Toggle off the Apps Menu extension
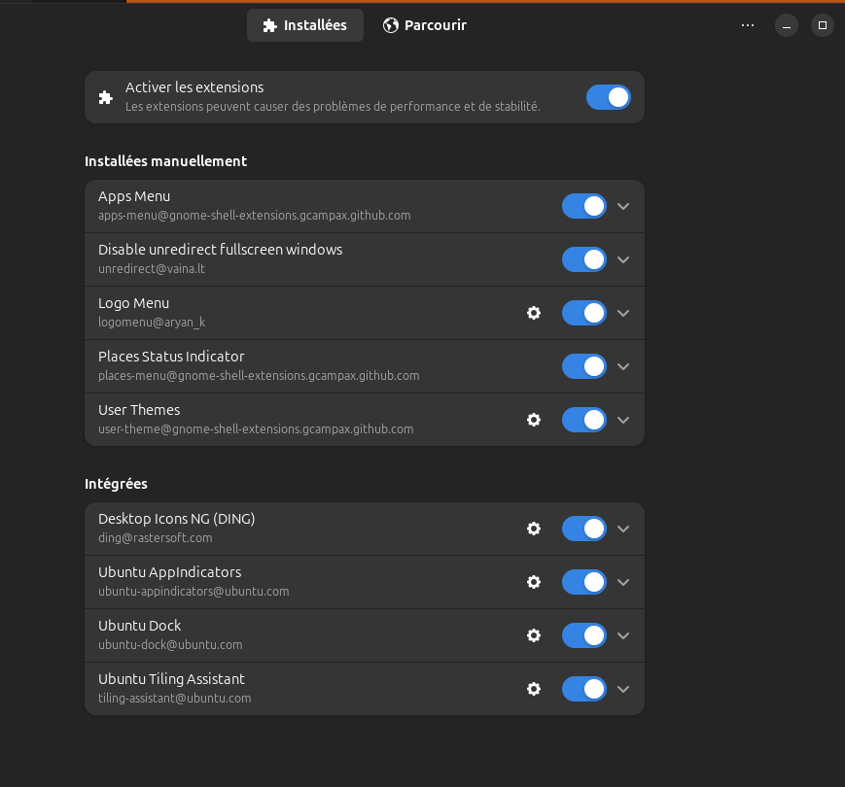This screenshot has width=845, height=787. 584,206
